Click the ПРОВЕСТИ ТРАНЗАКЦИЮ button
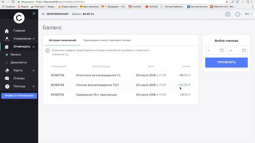The image size is (255, 143). (x=19, y=96)
